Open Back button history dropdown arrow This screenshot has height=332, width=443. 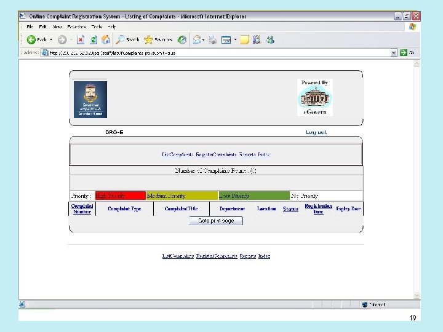coord(51,40)
